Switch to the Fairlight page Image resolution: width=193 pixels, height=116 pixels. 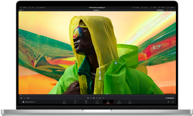[x=119, y=102]
